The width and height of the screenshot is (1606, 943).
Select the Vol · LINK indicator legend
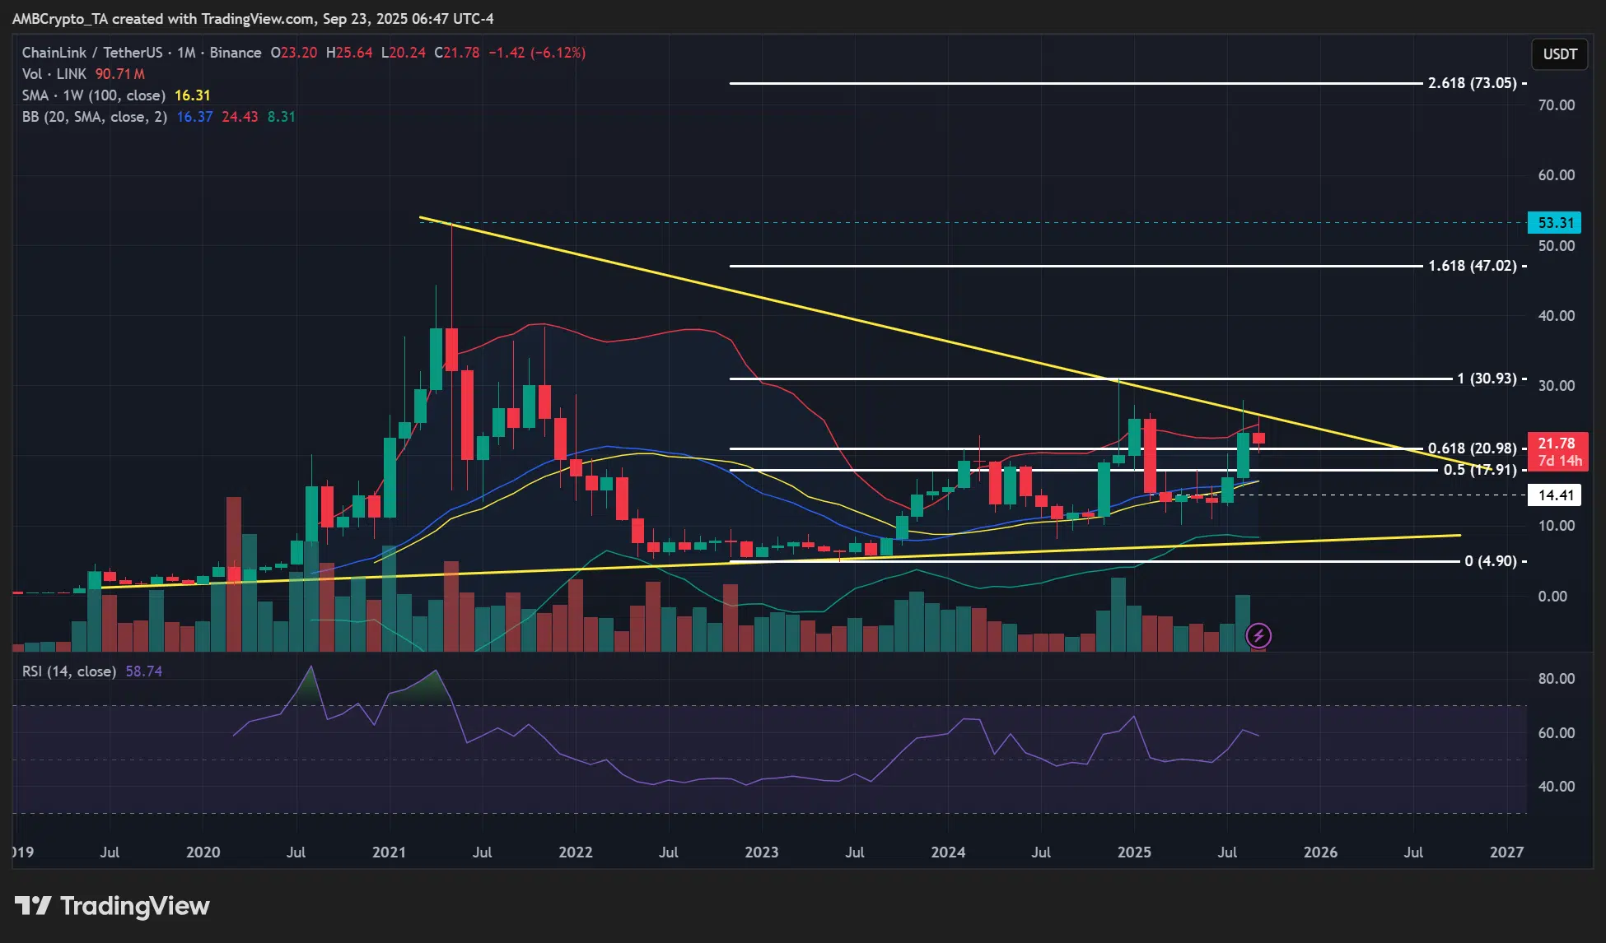coord(54,74)
